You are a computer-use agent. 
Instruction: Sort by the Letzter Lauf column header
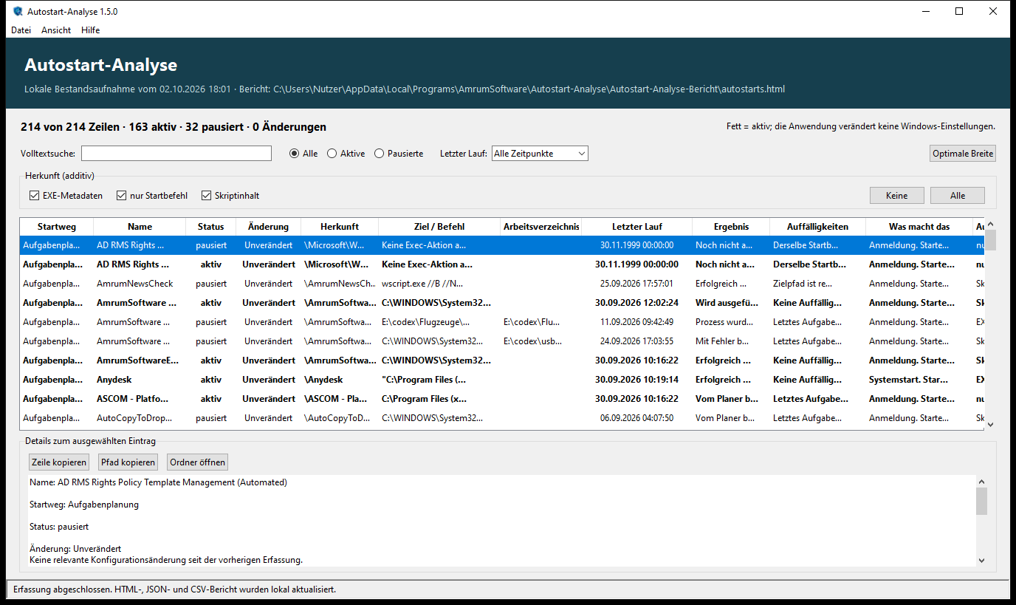(x=637, y=227)
